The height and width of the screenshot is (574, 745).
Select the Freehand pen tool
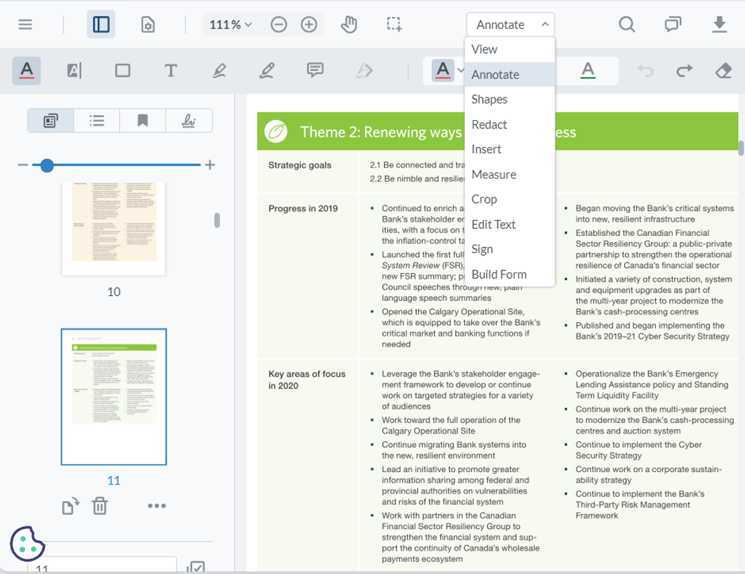click(268, 70)
